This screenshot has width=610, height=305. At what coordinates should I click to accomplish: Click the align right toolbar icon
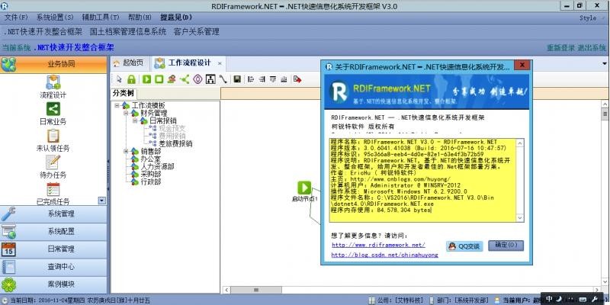[262, 79]
